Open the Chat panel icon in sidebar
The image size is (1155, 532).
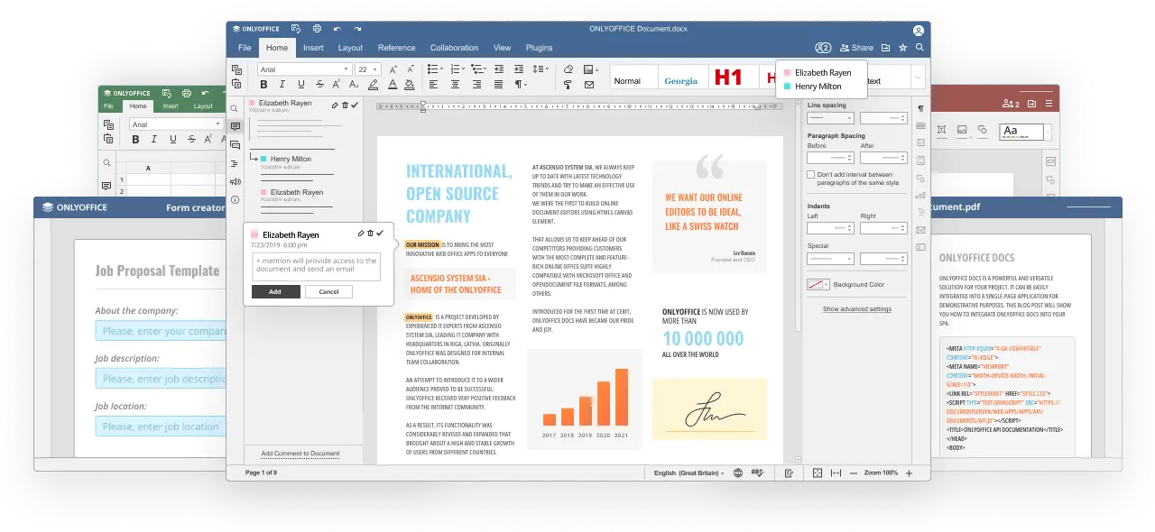tap(236, 145)
